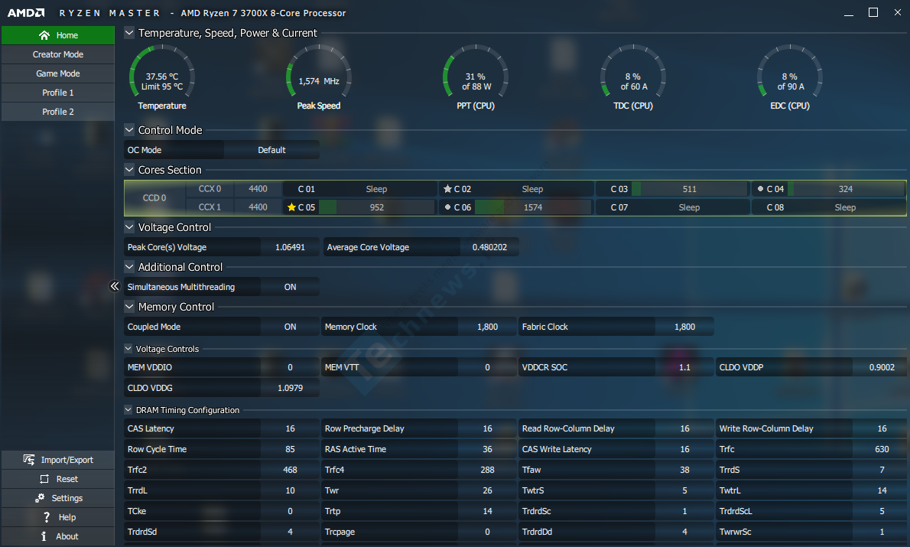Screen dimensions: 910x547
Task: Click the Settings gear icon
Action: [x=40, y=498]
